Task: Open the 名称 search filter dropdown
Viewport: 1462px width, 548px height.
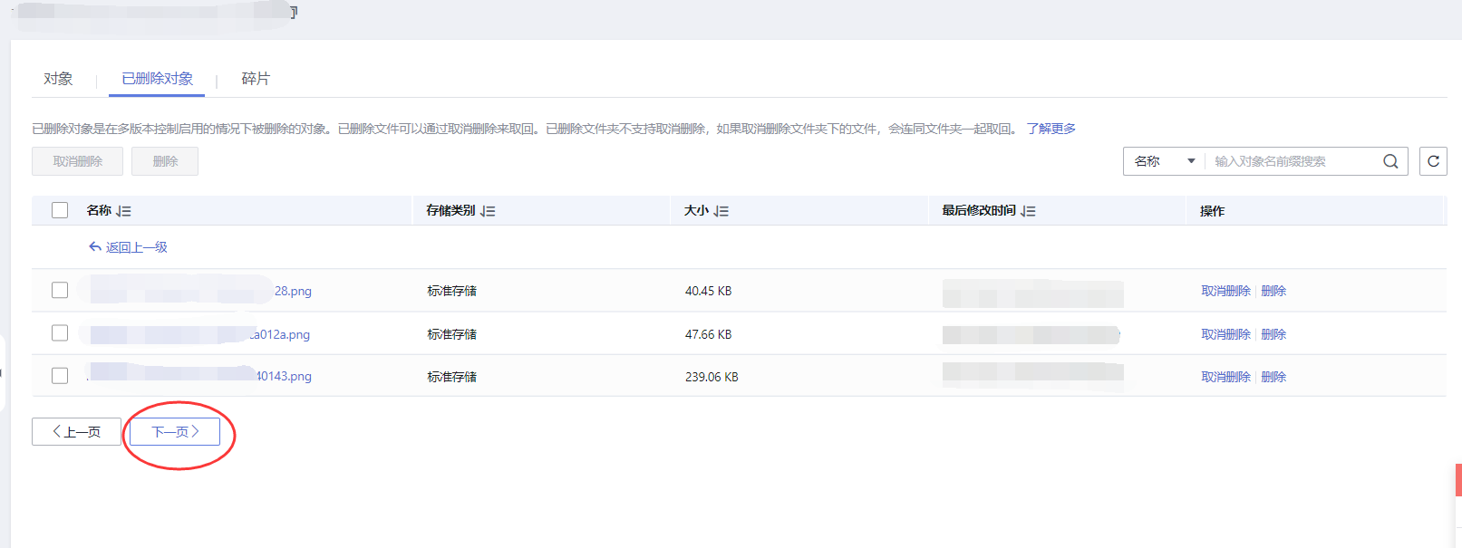Action: (x=1166, y=161)
